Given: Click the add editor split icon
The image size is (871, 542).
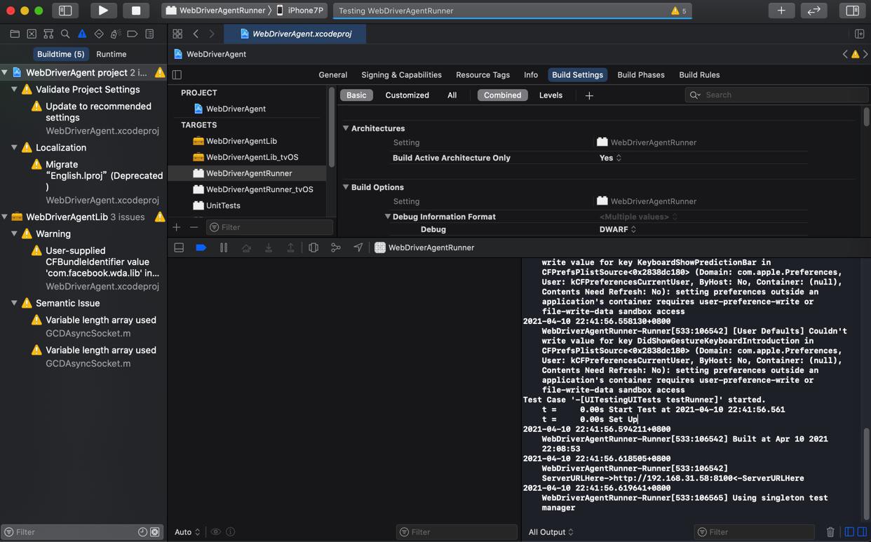Looking at the screenshot, I should point(859,34).
